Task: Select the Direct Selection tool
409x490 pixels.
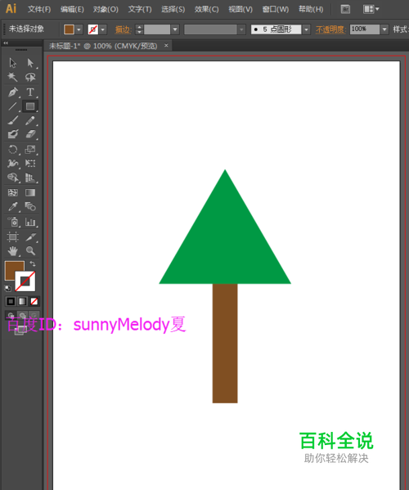Action: [30, 63]
